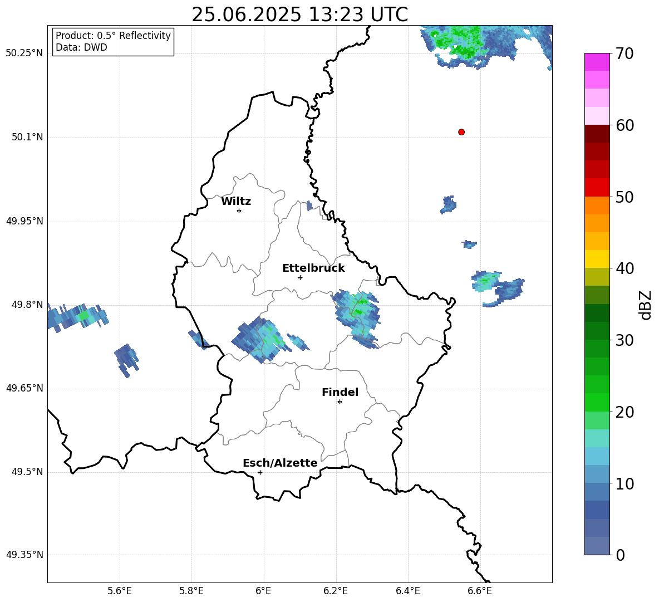659x602 pixels.
Task: Click the 6.6°E longitude label
Action: point(480,591)
